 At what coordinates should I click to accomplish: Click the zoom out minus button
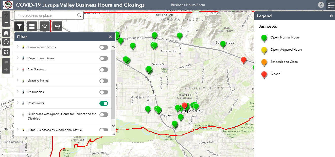click(x=6, y=23)
